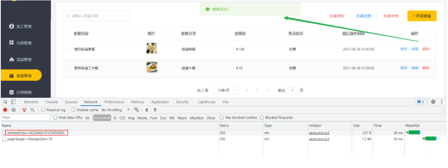Sort requests by the Status column
The image size is (448, 168).
tap(241, 126)
